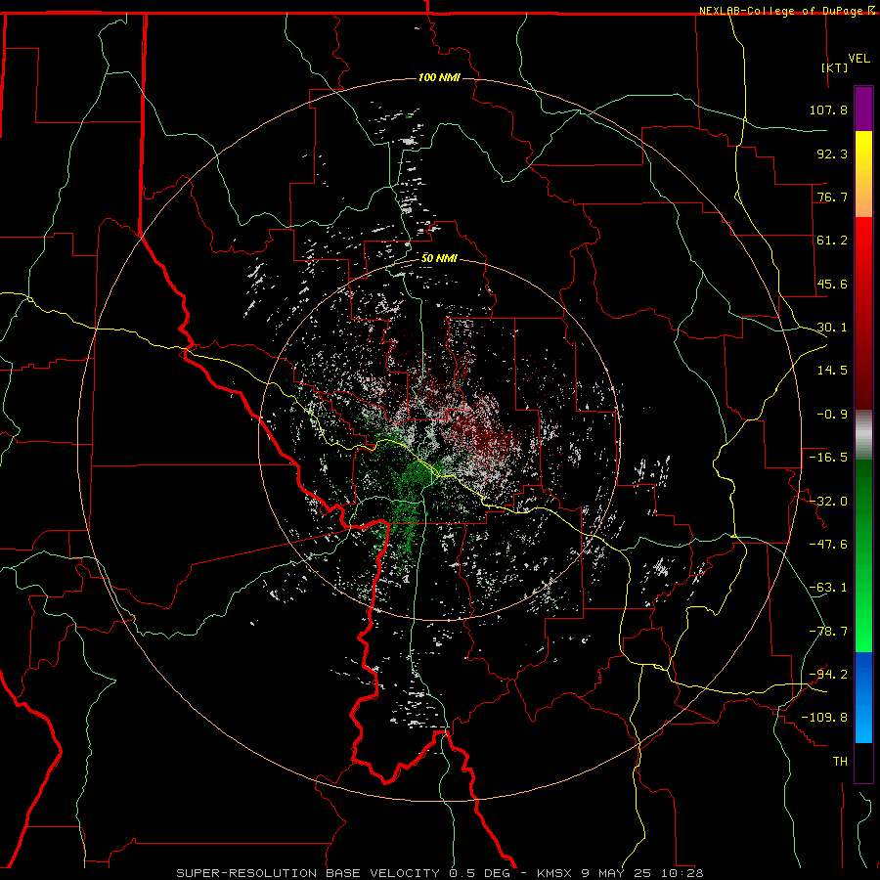Click the -63.1 legend value
Image resolution: width=880 pixels, height=880 pixels.
pyautogui.click(x=828, y=588)
